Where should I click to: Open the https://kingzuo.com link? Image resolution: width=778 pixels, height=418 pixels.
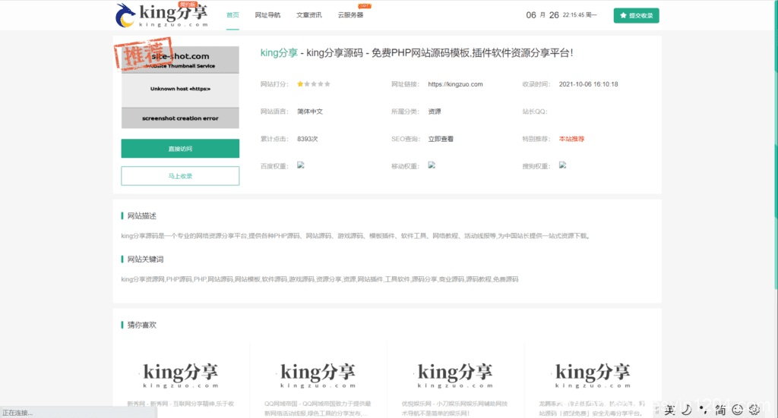(x=455, y=84)
